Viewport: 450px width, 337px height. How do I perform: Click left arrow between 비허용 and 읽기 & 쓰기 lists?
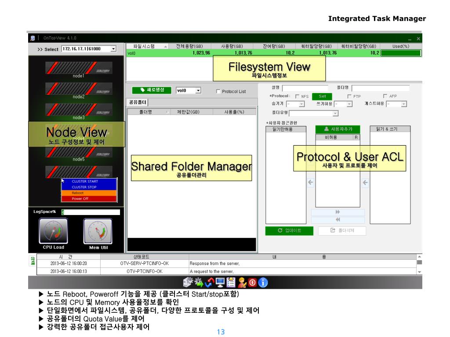tap(365, 183)
